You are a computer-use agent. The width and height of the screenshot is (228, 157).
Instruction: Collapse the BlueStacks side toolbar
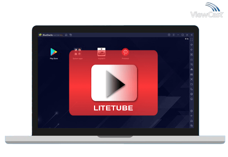(192, 35)
